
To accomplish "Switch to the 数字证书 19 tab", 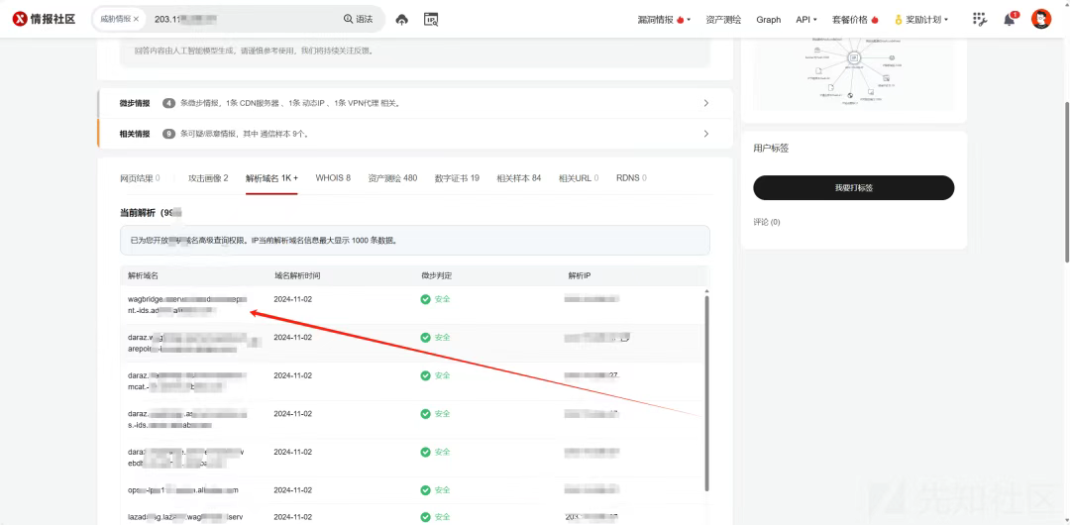I will click(x=457, y=178).
